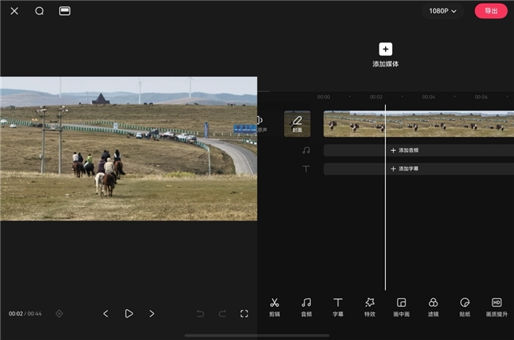Click the music note track icon
The height and width of the screenshot is (340, 514).
click(306, 150)
